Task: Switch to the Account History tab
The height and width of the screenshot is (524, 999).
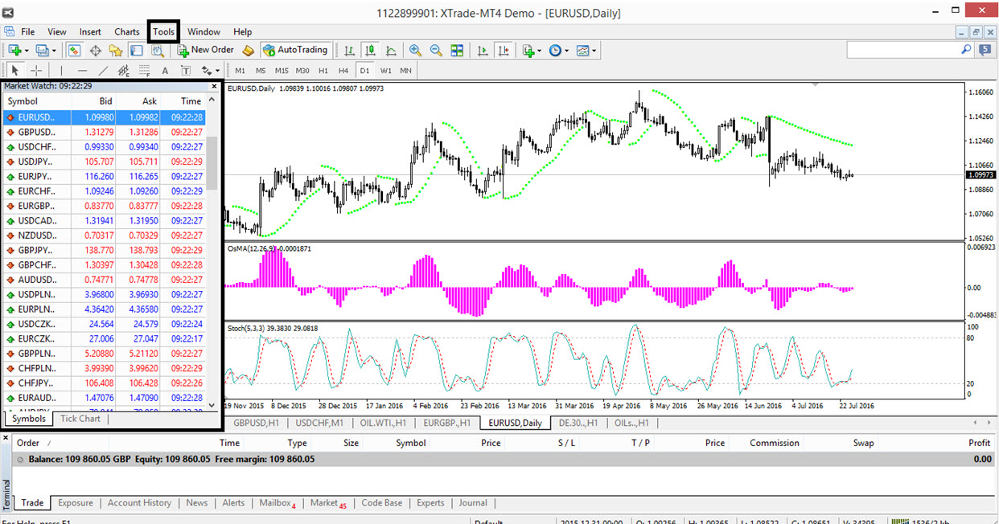Action: coord(139,503)
